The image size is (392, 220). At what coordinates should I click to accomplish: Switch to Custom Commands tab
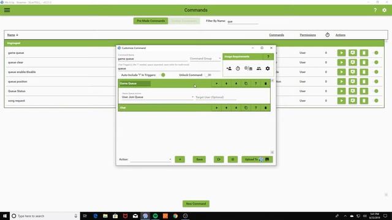click(x=184, y=21)
